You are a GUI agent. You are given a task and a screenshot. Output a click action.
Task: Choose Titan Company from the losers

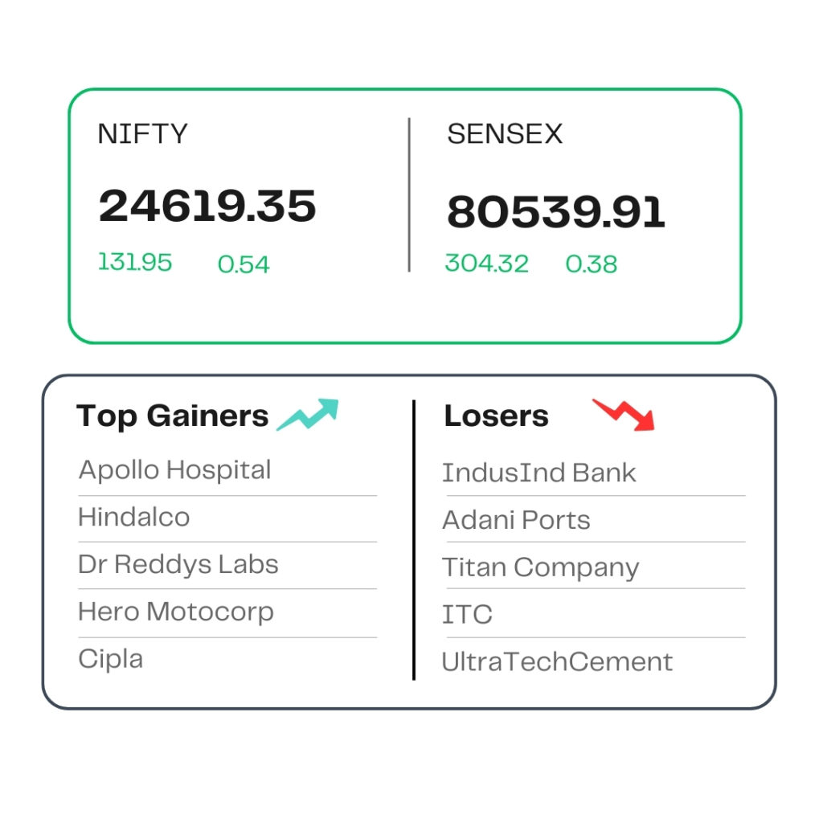pyautogui.click(x=541, y=568)
